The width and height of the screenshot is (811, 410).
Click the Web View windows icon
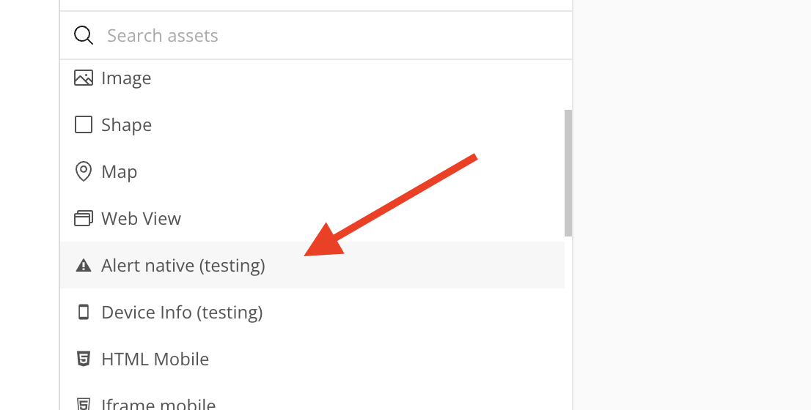(x=84, y=218)
